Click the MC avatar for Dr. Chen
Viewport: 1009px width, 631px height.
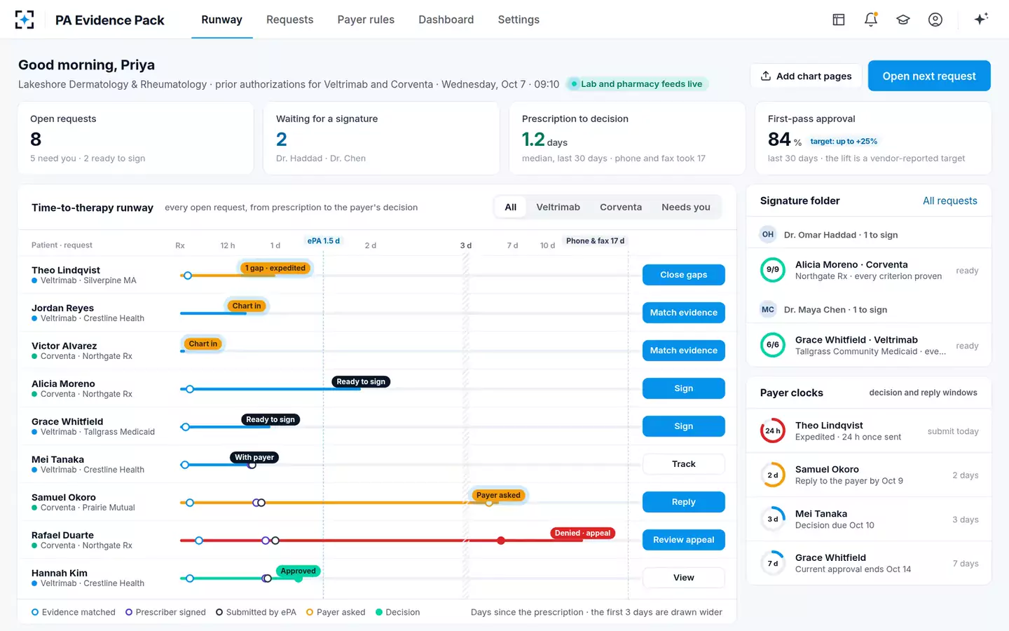pos(768,310)
